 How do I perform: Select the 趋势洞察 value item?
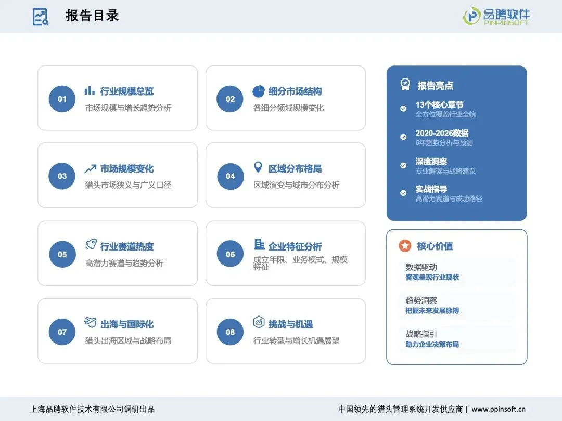click(x=421, y=300)
